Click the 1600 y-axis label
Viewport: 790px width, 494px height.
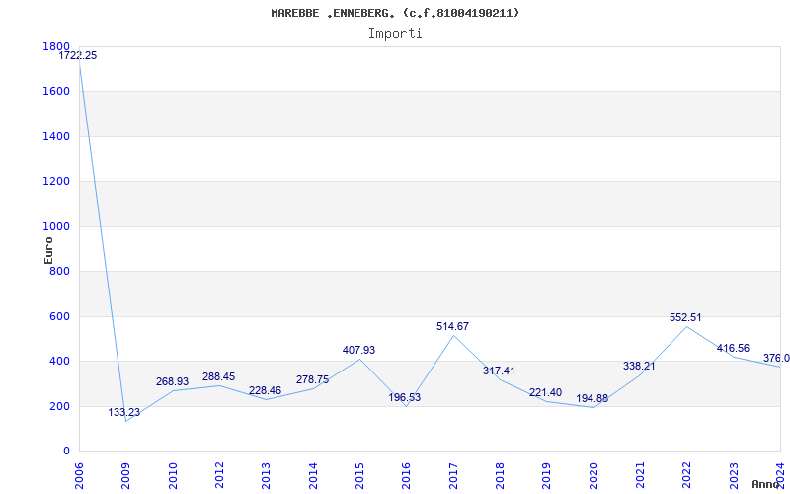click(56, 92)
